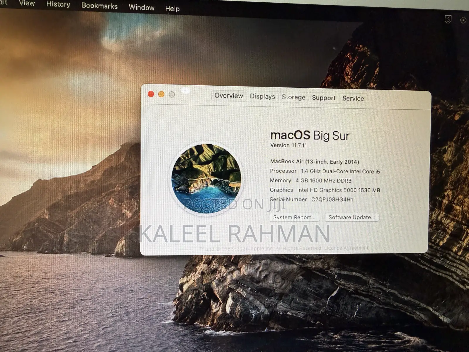
Task: Click the macOS Big Sur heading
Action: pos(310,136)
